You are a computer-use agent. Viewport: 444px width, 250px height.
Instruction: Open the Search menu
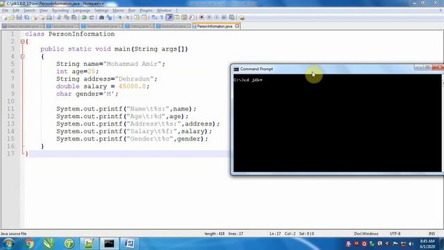(29, 10)
